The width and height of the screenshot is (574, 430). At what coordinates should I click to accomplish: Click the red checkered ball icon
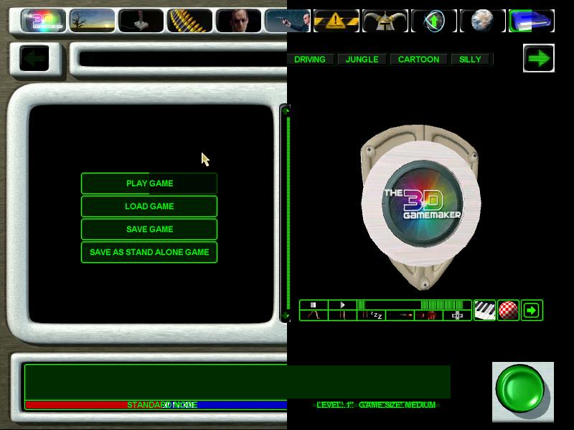tap(508, 310)
